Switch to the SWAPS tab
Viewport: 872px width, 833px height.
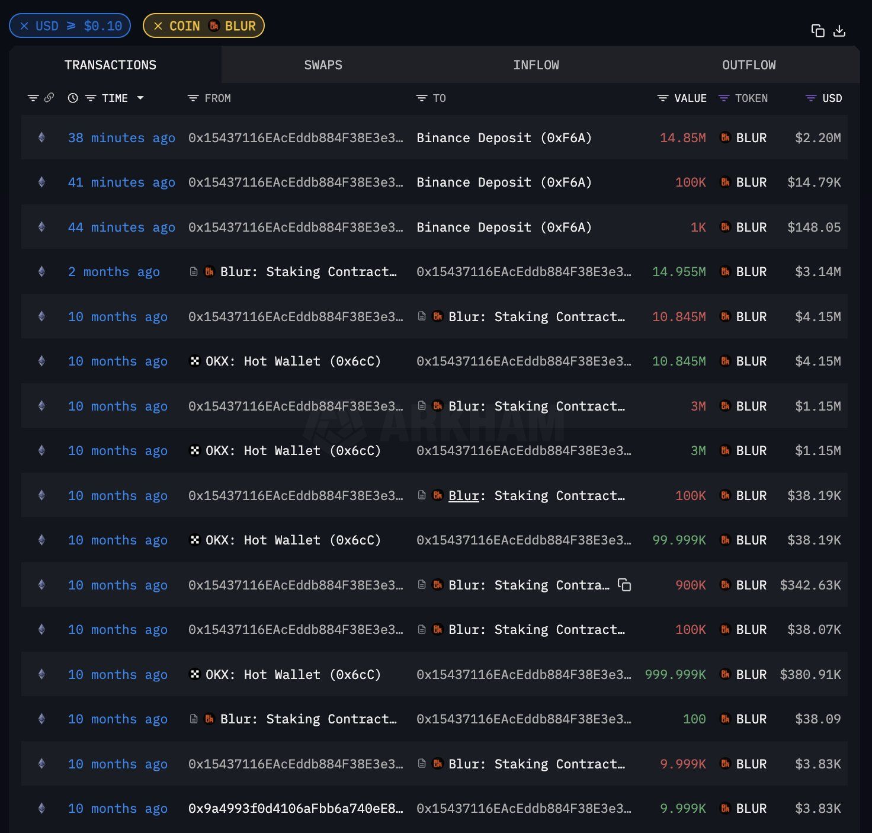(323, 65)
